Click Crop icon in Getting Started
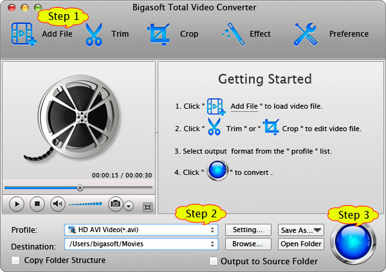 tap(271, 127)
